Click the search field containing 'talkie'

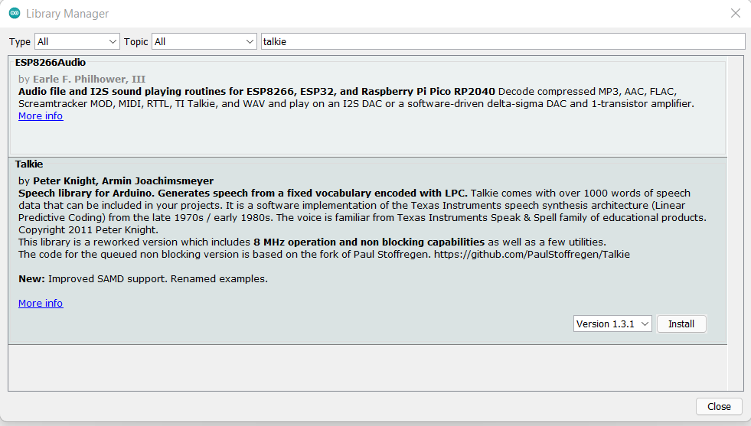pyautogui.click(x=503, y=41)
